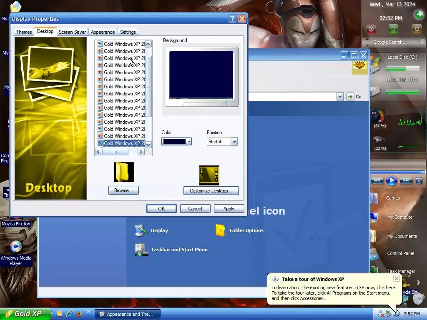Click the Local Disk (D:) usage bar

(402, 92)
